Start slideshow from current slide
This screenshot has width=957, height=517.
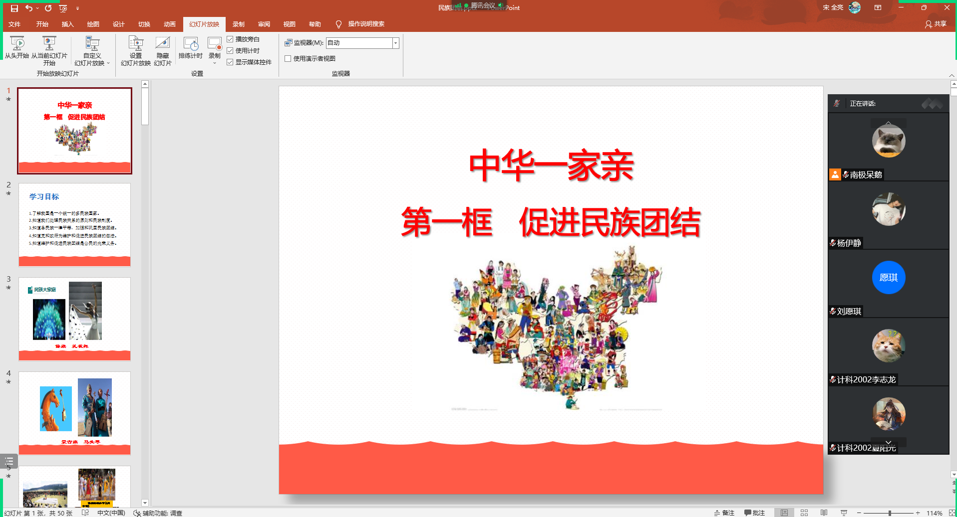49,44
